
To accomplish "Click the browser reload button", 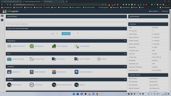I will 8,5.
